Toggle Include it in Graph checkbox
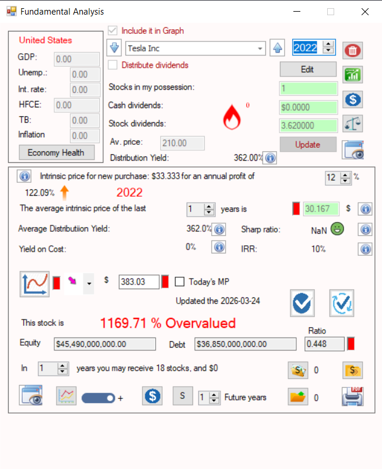 [x=113, y=30]
